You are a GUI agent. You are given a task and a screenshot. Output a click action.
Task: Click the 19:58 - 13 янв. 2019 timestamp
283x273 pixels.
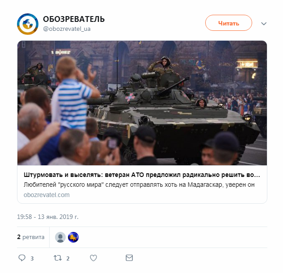tap(48, 217)
